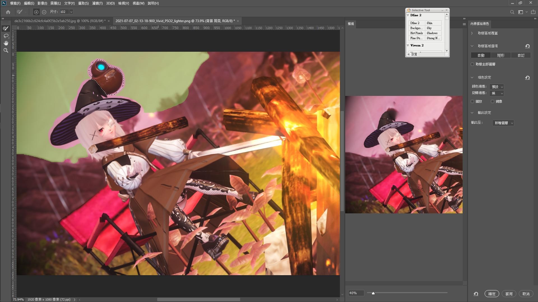
Task: Close the Selective Tool window
Action: (447, 10)
